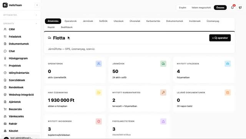Click the Nyitott karbantartás wrench icon

[x=163, y=93]
